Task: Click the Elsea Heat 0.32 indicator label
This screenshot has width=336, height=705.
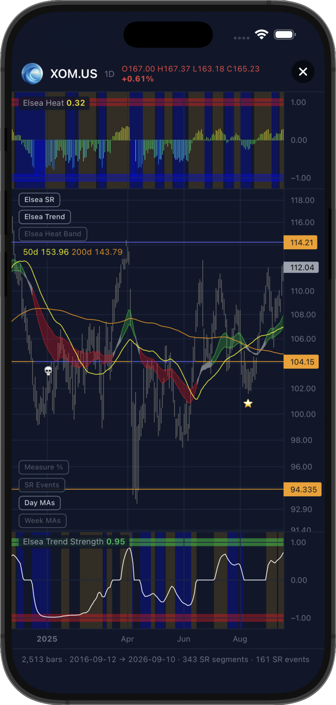Action: [54, 103]
